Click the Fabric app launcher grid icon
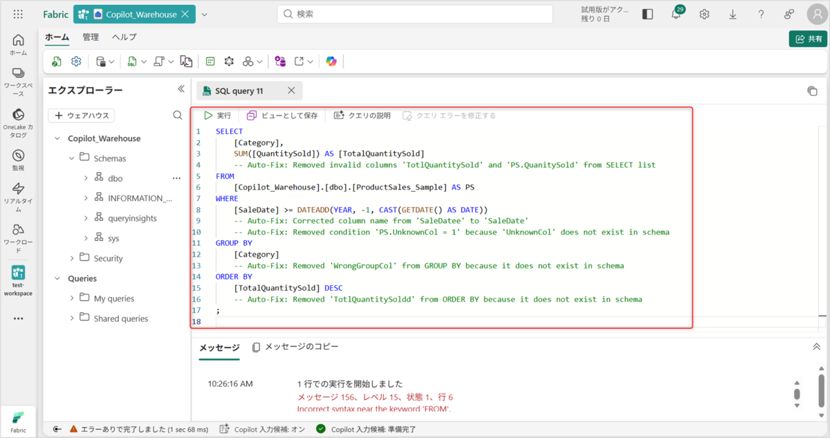Image resolution: width=830 pixels, height=438 pixels. tap(18, 14)
